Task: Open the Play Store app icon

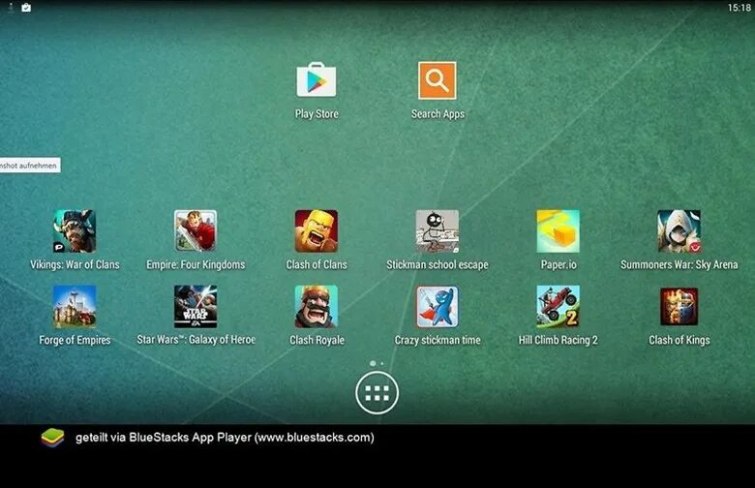Action: [317, 80]
